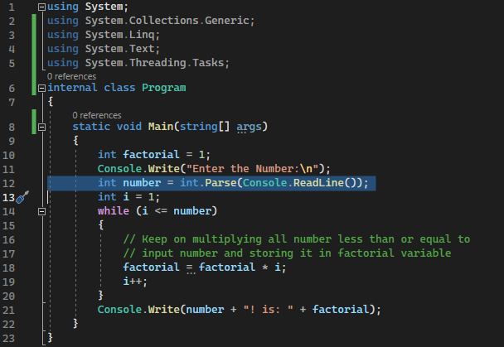This screenshot has width=504, height=347.
Task: Click 'while' keyword
Action: (x=114, y=211)
